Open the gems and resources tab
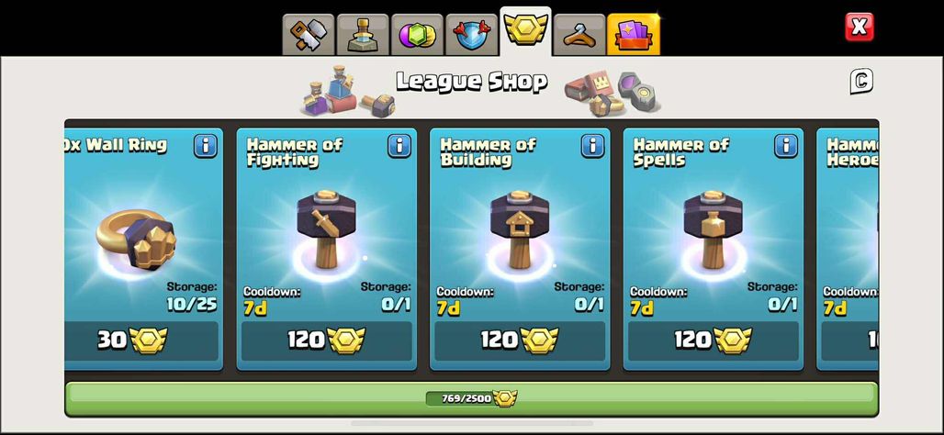 [x=417, y=34]
